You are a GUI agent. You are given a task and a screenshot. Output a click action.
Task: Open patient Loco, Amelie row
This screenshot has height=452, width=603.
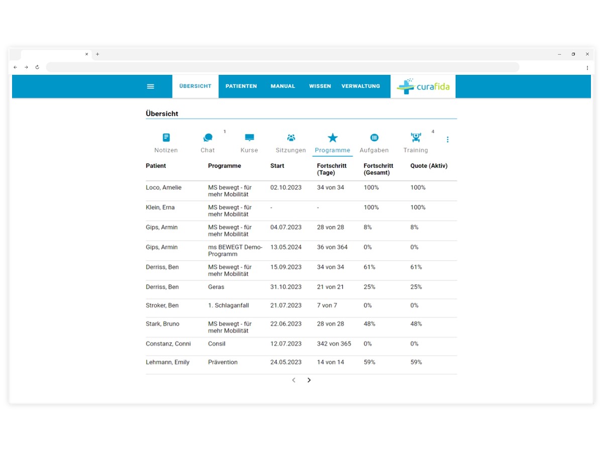click(301, 191)
